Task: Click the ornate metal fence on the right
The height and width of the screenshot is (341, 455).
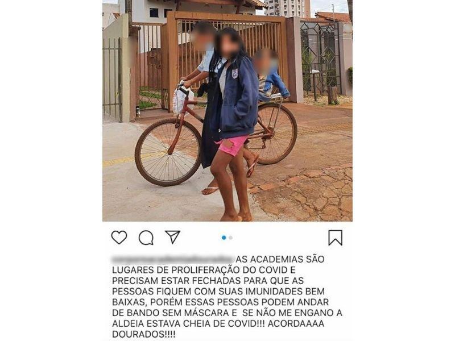Action: click(x=320, y=58)
